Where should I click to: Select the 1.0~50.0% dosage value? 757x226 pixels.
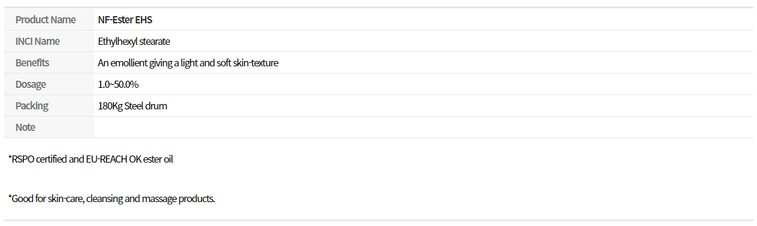(119, 84)
